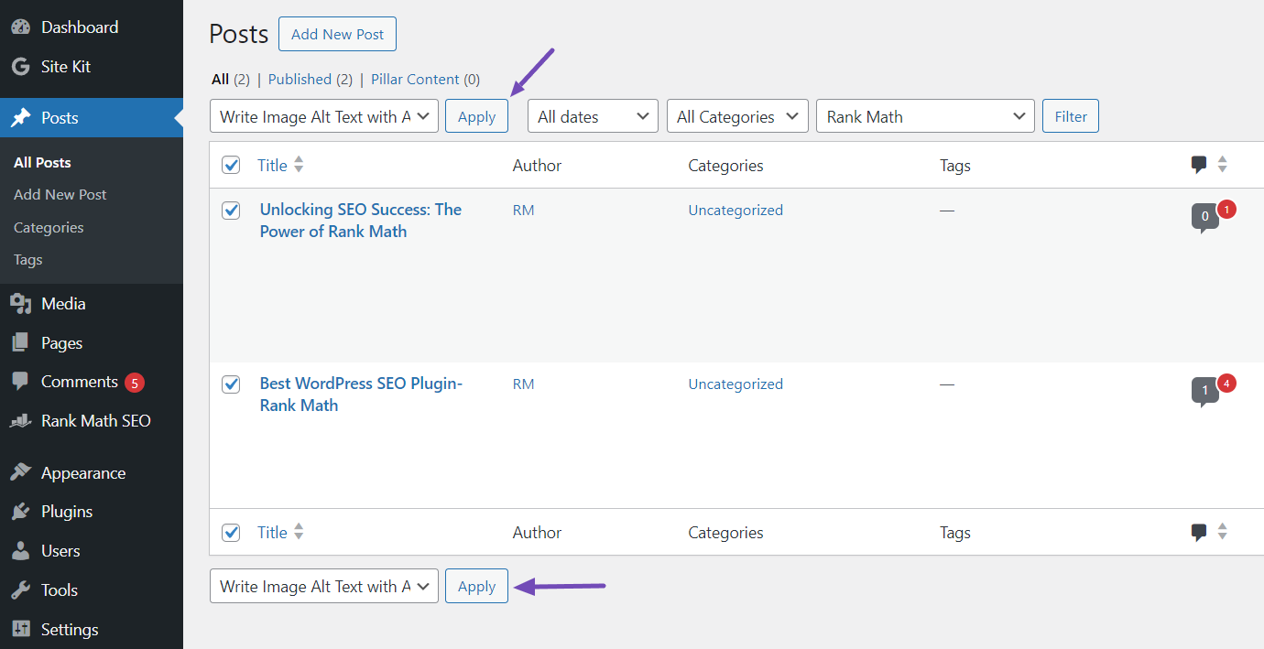Image resolution: width=1264 pixels, height=649 pixels.
Task: Click the Media library icon
Action: [20, 304]
